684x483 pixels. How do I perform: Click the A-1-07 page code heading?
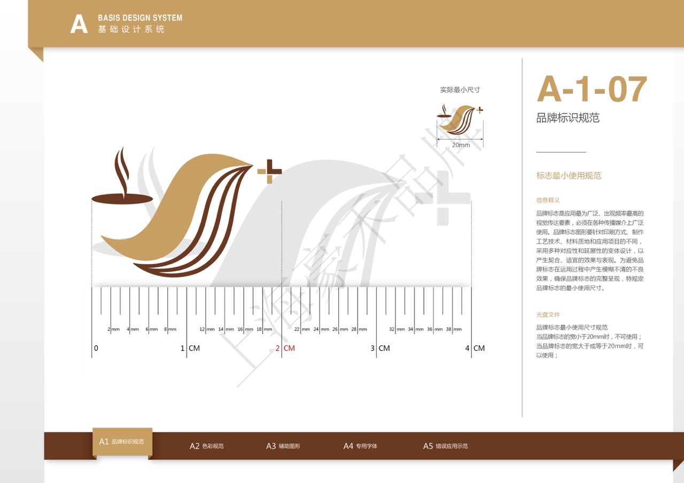592,89
